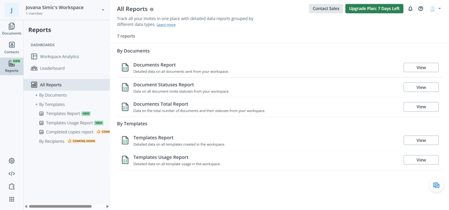
Task: Click the Templates Report spreadsheet icon in list
Action: 125,140
